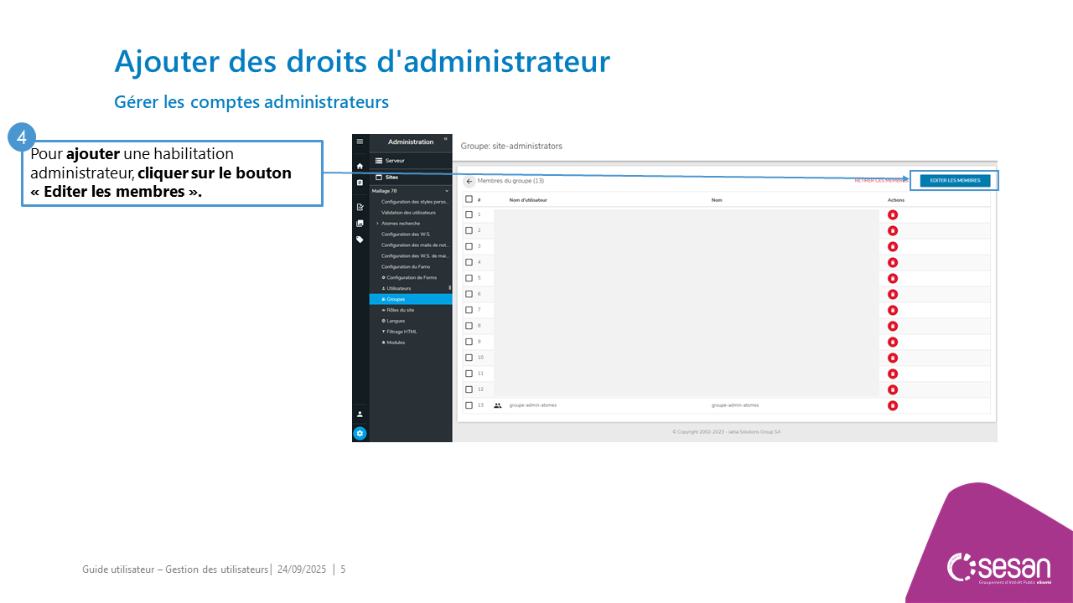Tick the select-all checkbox in table header
Viewport: 1073px width, 603px height.
469,199
